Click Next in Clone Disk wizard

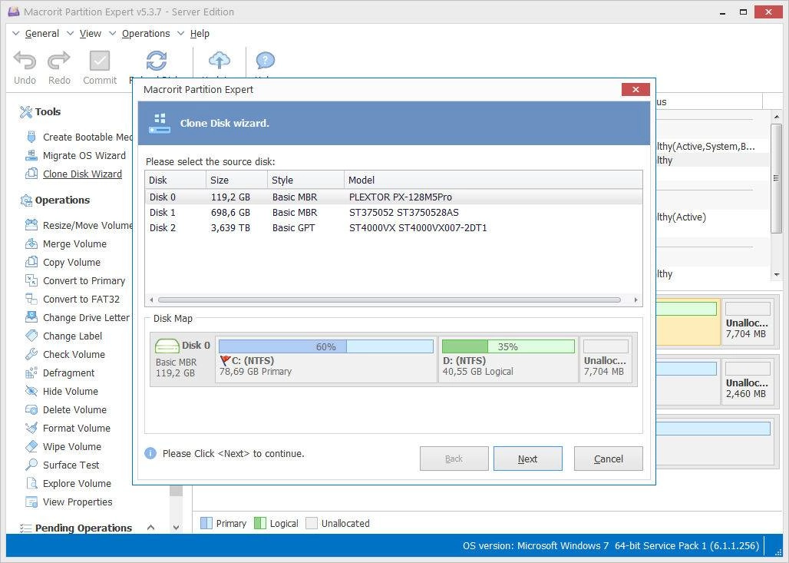click(528, 459)
